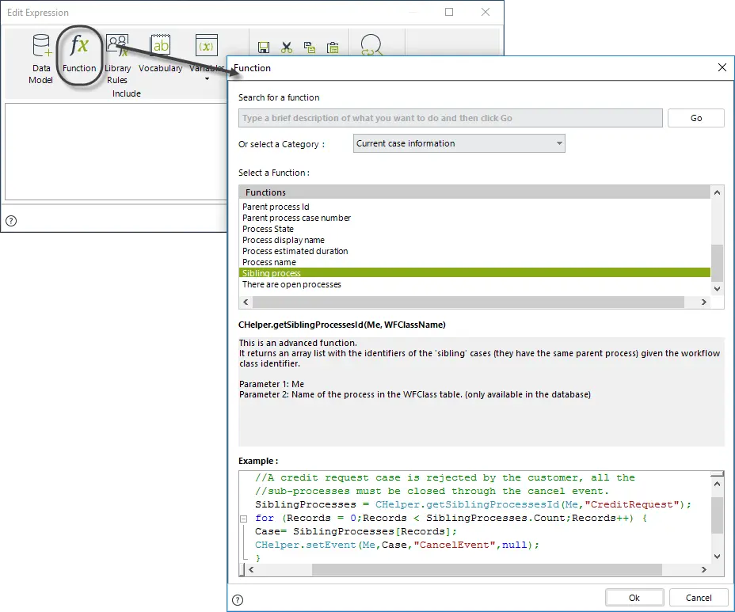The width and height of the screenshot is (735, 612).
Task: Click the find and replace icon
Action: click(x=371, y=45)
